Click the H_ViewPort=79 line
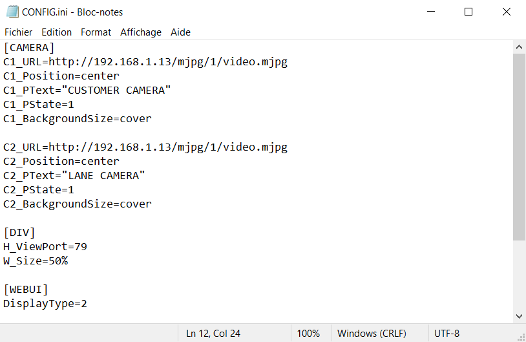Viewport: 526px width, 342px height. pos(45,246)
